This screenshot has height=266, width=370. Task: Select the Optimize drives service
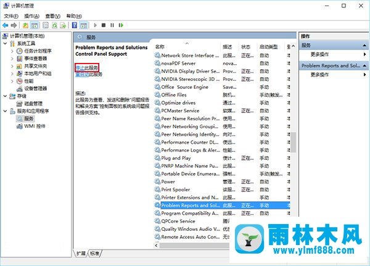222,103
